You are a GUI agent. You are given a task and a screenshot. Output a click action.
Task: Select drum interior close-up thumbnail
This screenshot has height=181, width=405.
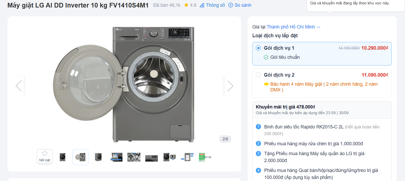[x=134, y=157]
